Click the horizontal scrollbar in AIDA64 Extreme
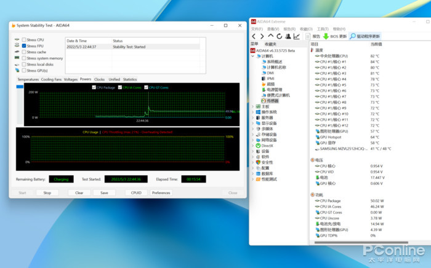 click(361, 242)
